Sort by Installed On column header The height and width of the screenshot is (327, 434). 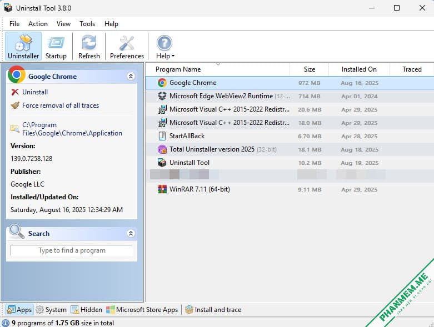[x=359, y=69]
